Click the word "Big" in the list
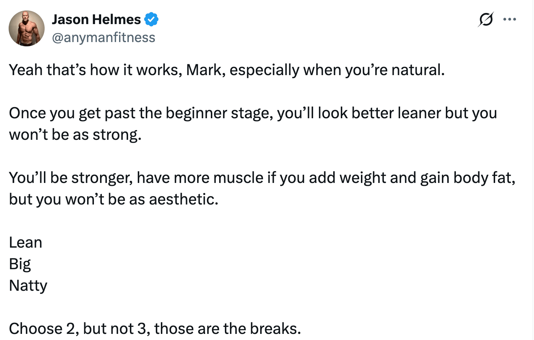The height and width of the screenshot is (340, 534). coord(20,264)
